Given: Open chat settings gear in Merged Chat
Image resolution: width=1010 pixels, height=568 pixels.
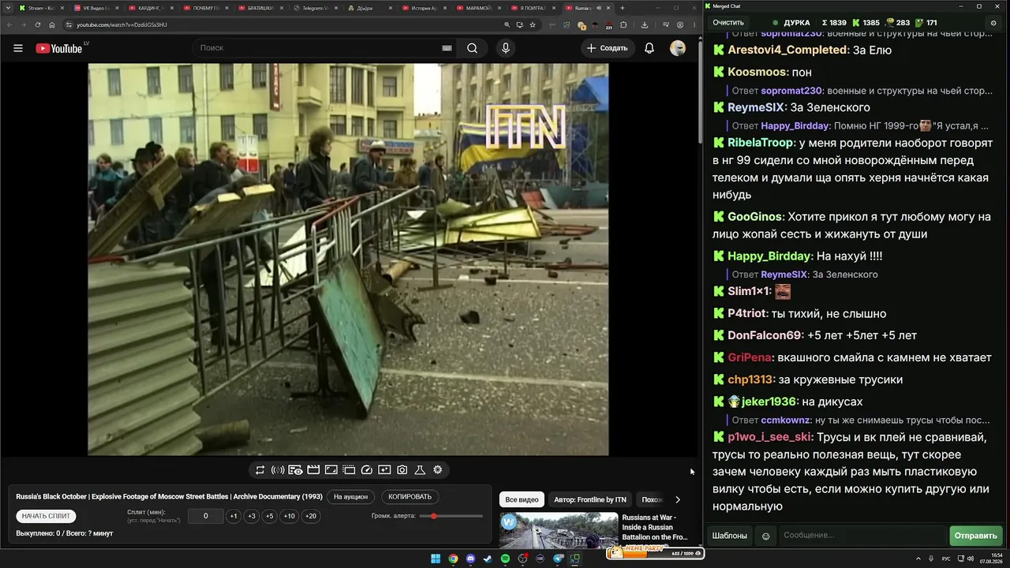Looking at the screenshot, I should click(x=993, y=23).
